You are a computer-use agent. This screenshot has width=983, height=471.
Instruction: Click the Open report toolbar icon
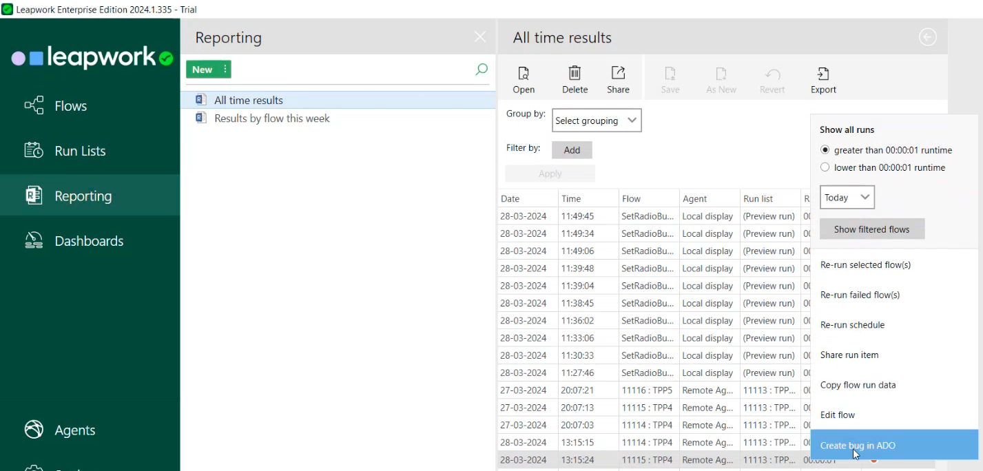pos(524,74)
